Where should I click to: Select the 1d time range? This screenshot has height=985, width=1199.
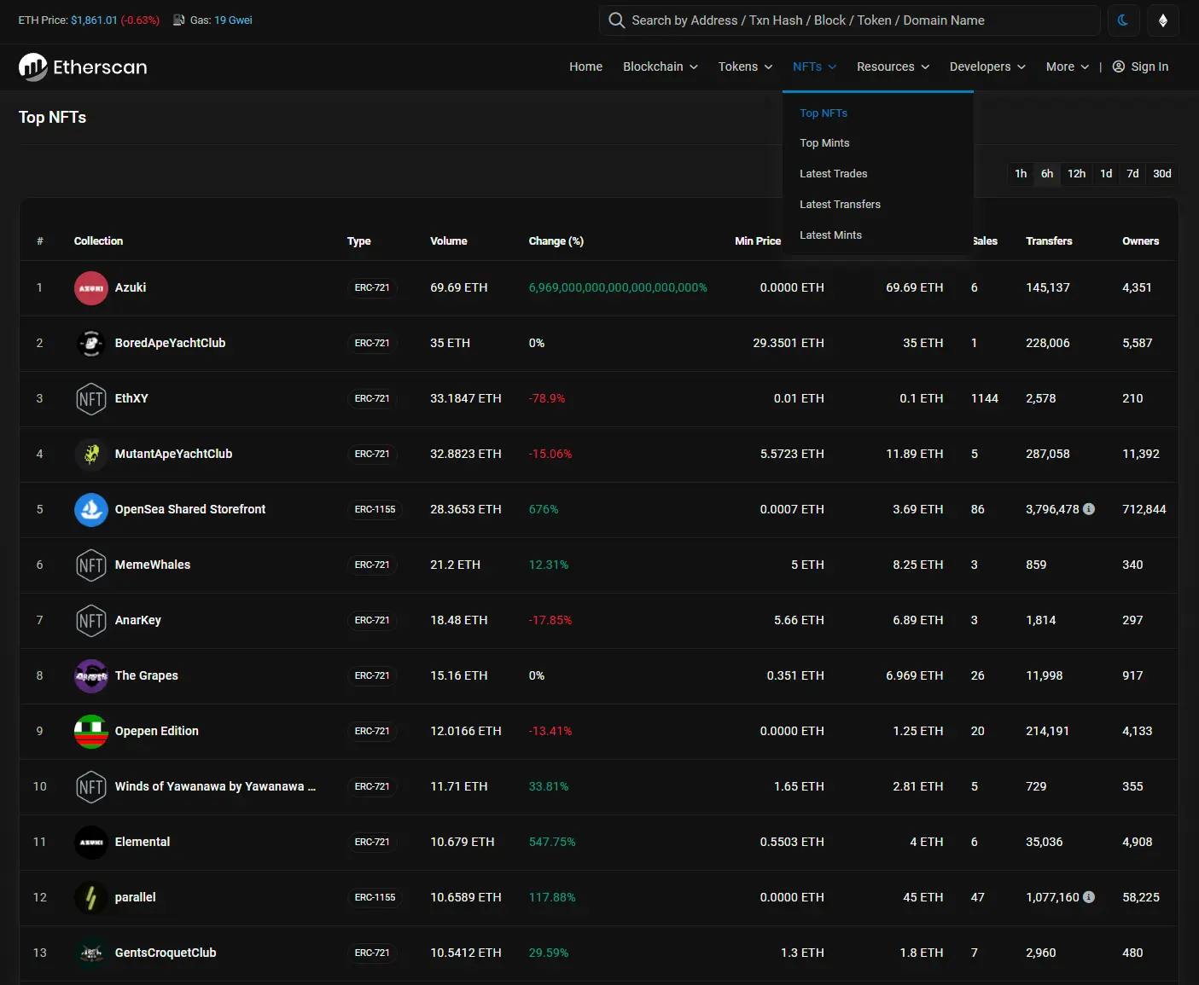point(1106,174)
